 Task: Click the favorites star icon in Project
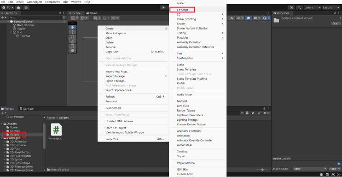(259, 113)
